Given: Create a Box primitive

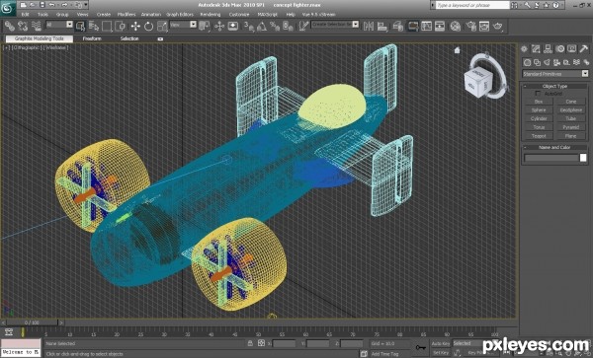Looking at the screenshot, I should click(539, 102).
